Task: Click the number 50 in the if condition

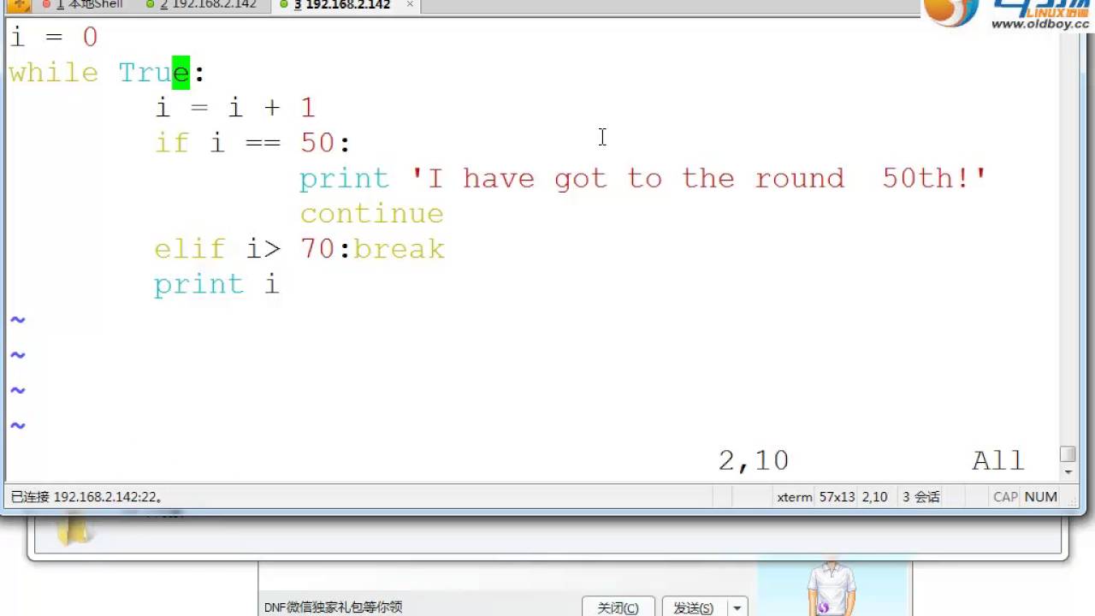Action: pos(317,143)
